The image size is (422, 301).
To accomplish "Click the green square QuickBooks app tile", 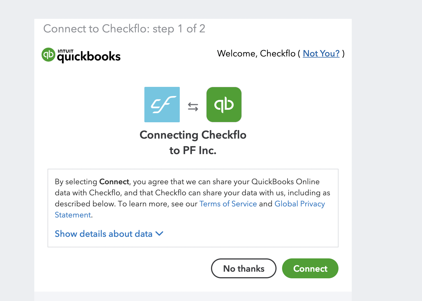I will (x=224, y=105).
